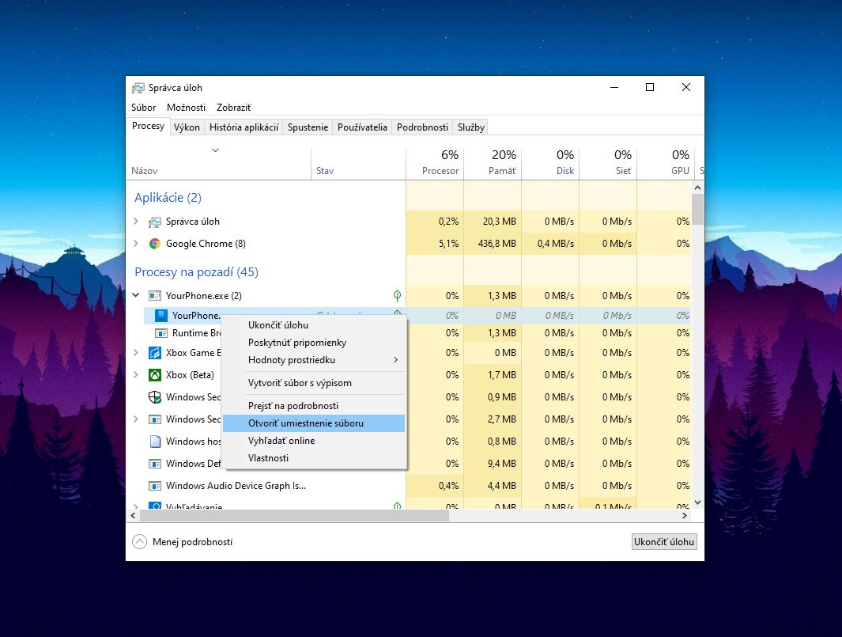Image resolution: width=842 pixels, height=637 pixels.
Task: Select the Windows Audio Device Graph Is... row
Action: tap(409, 486)
